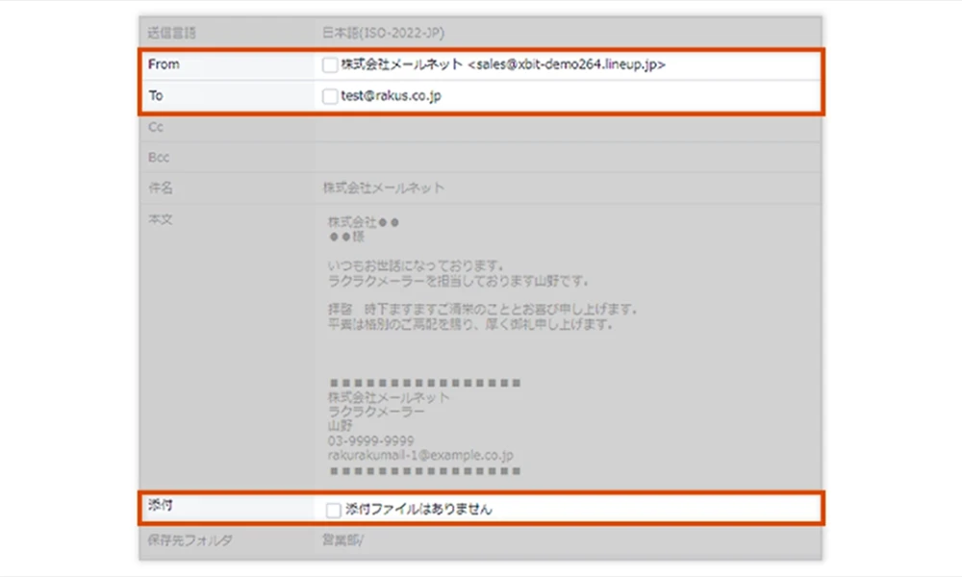Tick the From sender address checkbox
962x577 pixels.
click(x=330, y=64)
